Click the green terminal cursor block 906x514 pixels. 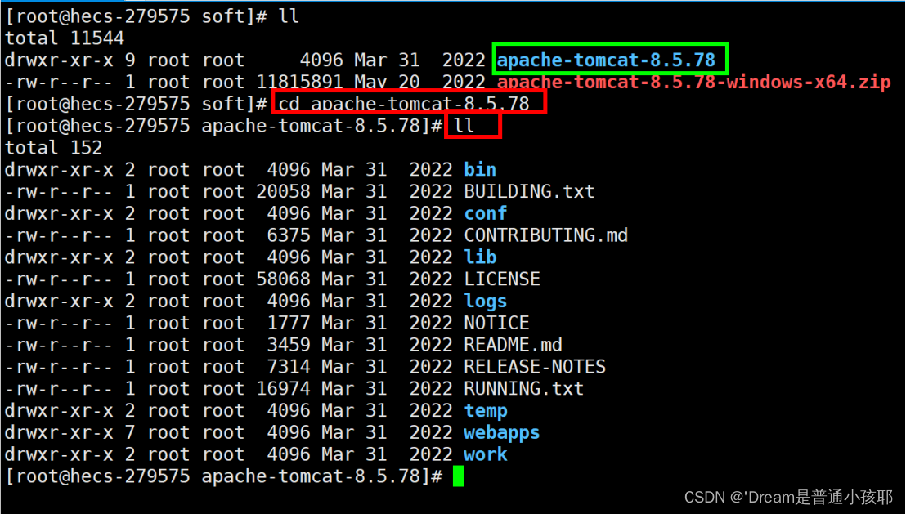[x=458, y=476]
